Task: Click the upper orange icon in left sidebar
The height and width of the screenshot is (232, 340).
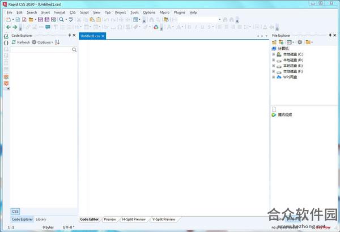Action: 6,77
